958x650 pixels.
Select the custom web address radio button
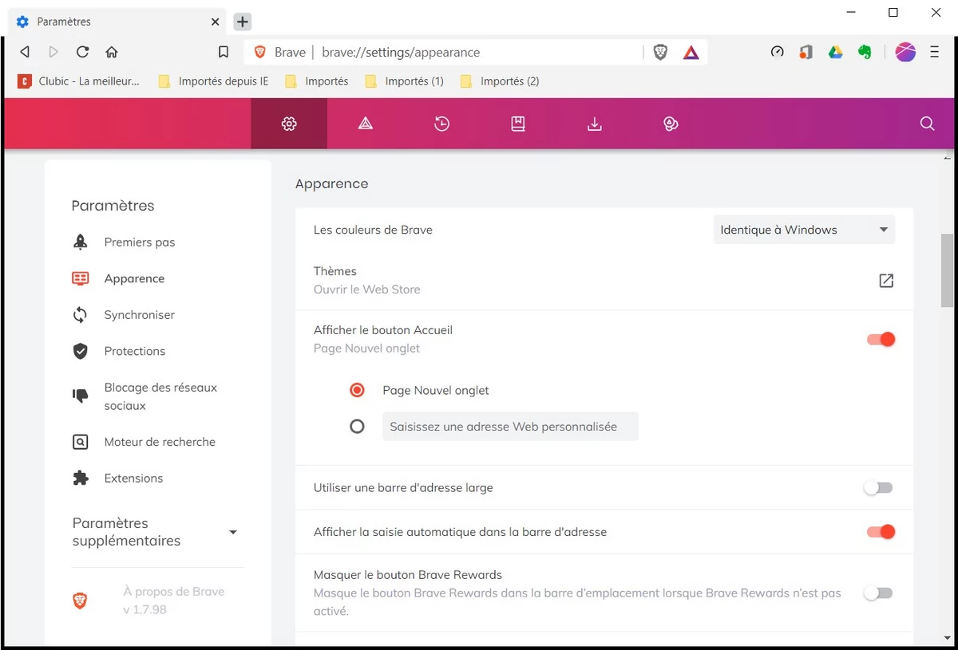click(357, 427)
